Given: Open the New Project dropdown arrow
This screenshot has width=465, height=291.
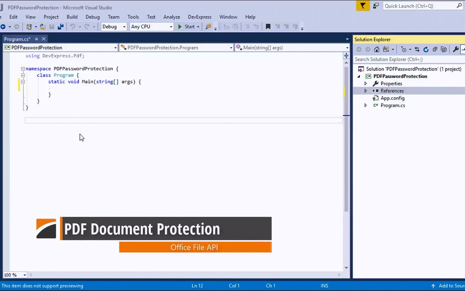Looking at the screenshot, I should [x=35, y=27].
